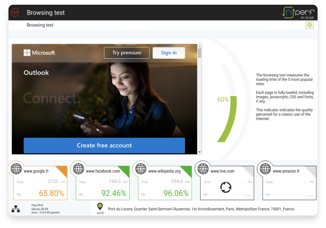Click the Browsing test title in header
Screen dimensions: 326x228
click(46, 13)
